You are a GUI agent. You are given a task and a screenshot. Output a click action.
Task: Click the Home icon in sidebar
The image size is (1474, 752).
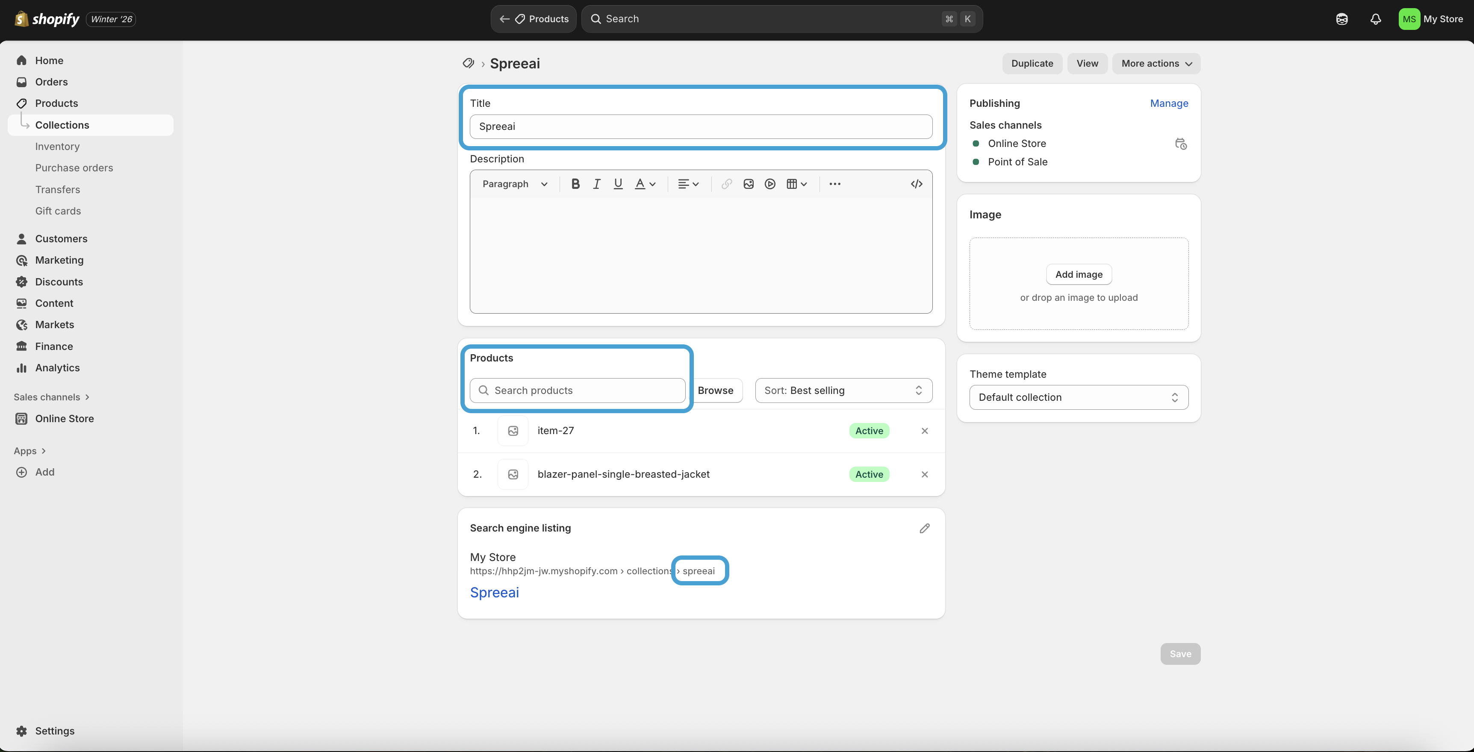[x=22, y=61]
